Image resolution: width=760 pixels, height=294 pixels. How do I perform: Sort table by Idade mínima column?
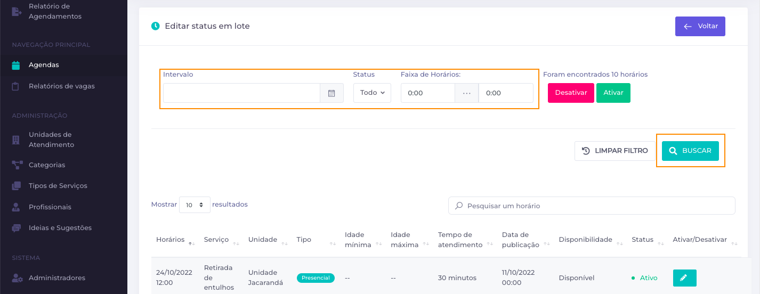[x=379, y=244]
